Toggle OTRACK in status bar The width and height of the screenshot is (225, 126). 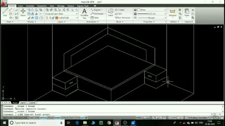coord(65,118)
